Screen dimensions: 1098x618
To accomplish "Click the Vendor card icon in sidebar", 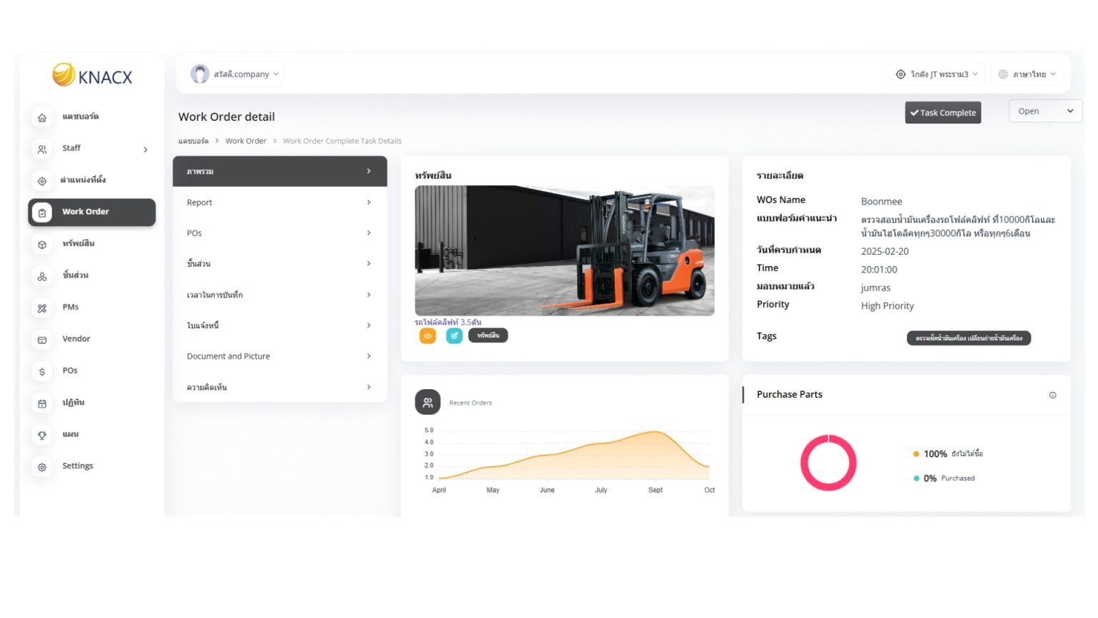I will [x=42, y=339].
